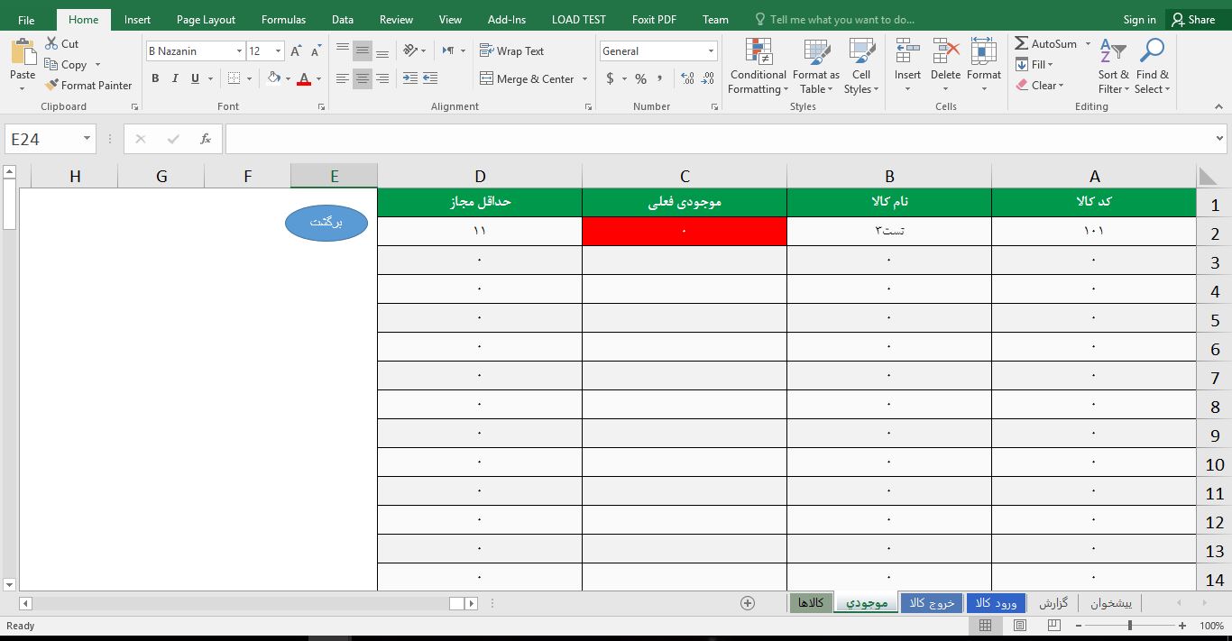The width and height of the screenshot is (1232, 641).
Task: Increase indent in the Alignment group
Action: coord(430,78)
